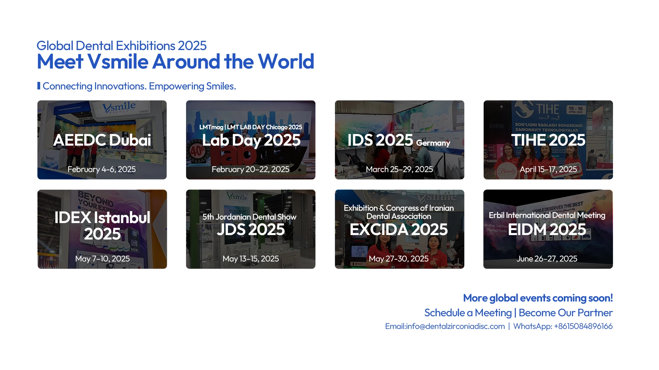Open the AEEDC Dubai exhibition card
The image size is (659, 370).
(102, 140)
